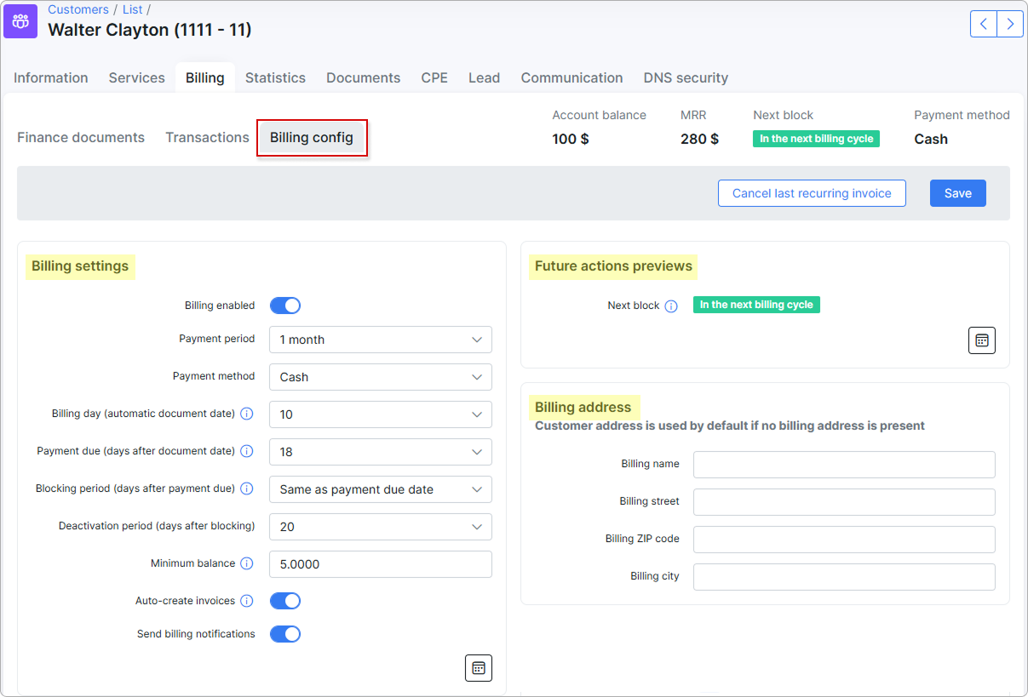Open the Deactivation period dropdown

pos(381,527)
